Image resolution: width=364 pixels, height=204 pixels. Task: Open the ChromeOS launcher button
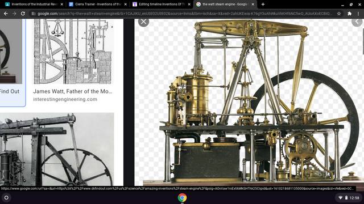(x=6, y=198)
